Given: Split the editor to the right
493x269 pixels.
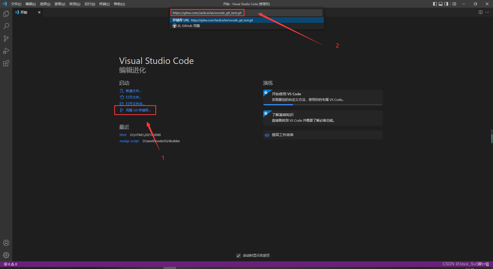Looking at the screenshot, I should 480,12.
